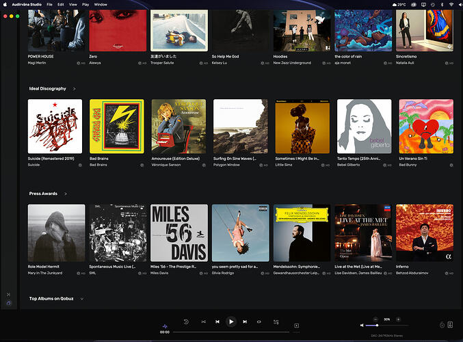
Task: Click the Véronique Sanson artist name
Action: tap(166, 165)
